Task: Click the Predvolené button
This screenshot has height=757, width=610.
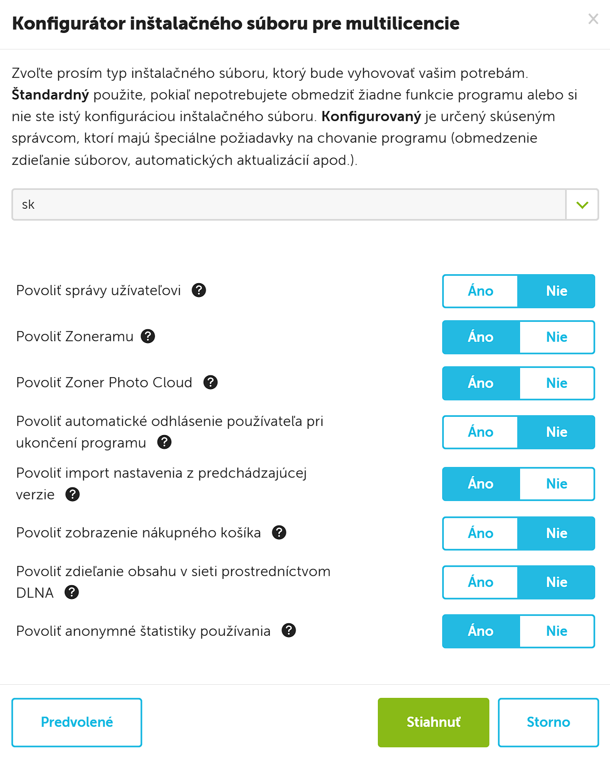Action: click(77, 722)
